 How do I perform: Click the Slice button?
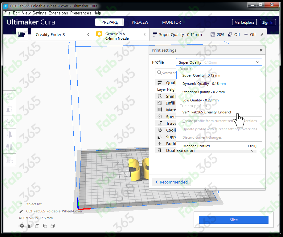click(234, 220)
